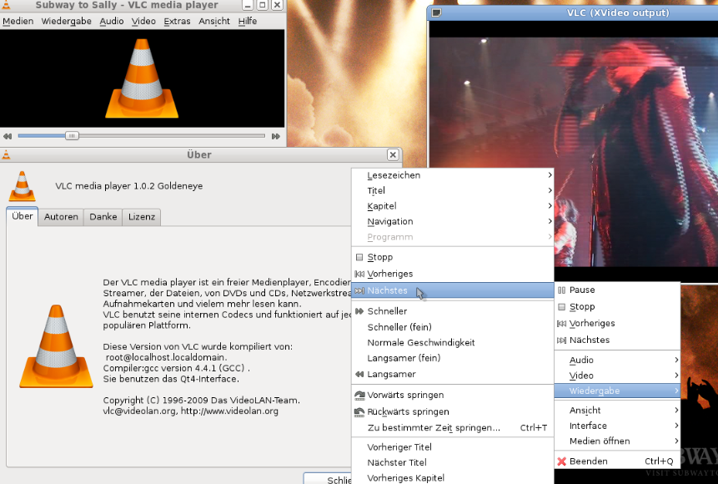Image resolution: width=718 pixels, height=484 pixels.
Task: Click the 'root@localhost.localdomain.' text
Action: (x=166, y=357)
